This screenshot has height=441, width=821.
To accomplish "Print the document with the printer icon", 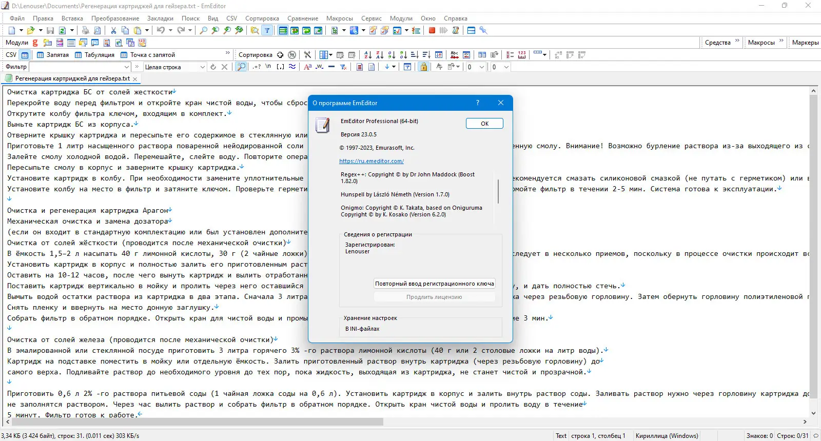I will click(86, 30).
